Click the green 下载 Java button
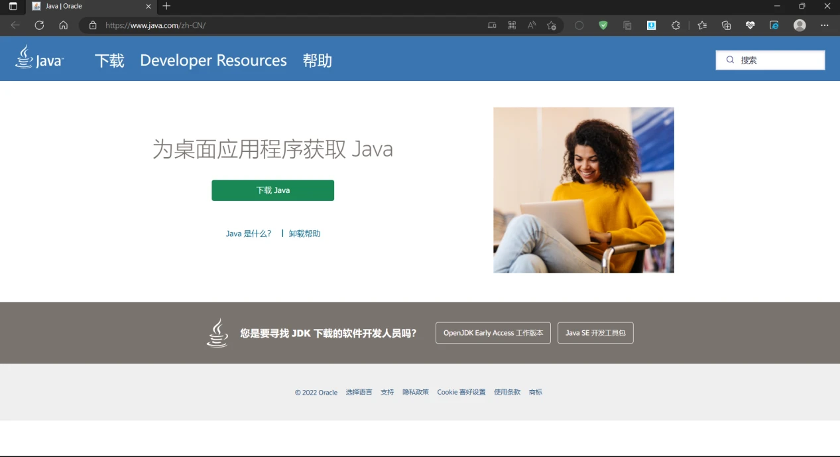The width and height of the screenshot is (840, 457). pyautogui.click(x=272, y=190)
